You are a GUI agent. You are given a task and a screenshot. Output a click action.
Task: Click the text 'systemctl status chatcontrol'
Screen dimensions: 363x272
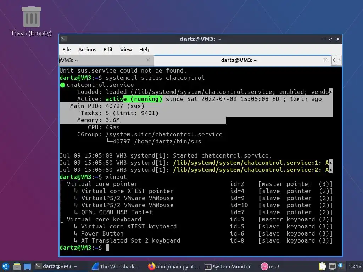(x=155, y=78)
